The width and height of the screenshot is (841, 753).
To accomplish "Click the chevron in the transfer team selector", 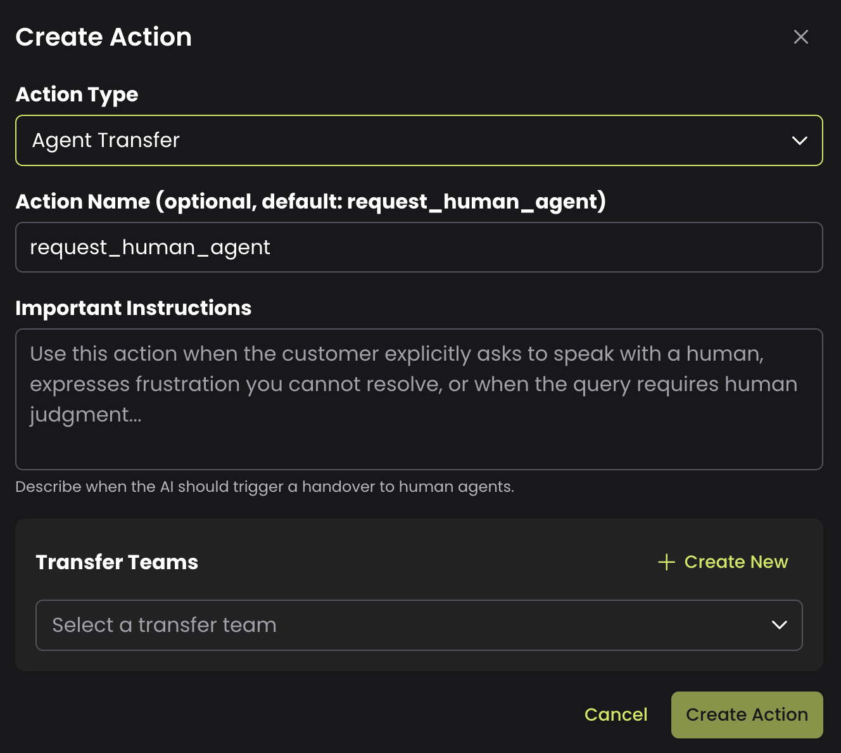I will point(780,625).
